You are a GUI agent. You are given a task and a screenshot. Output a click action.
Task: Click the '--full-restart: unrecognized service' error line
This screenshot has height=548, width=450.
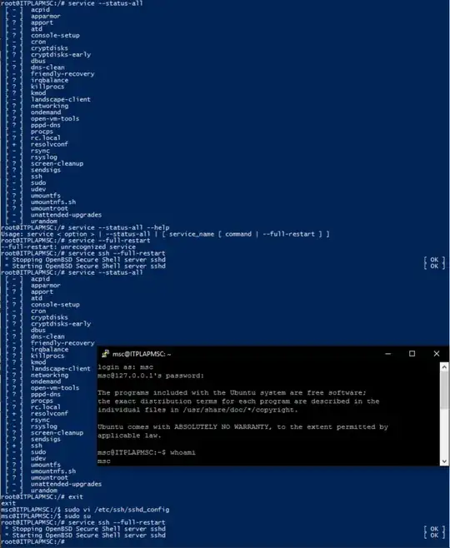coord(68,247)
